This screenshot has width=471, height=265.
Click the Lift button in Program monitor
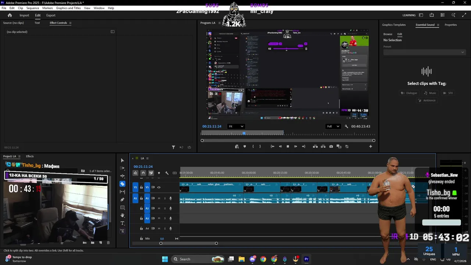[x=315, y=146]
